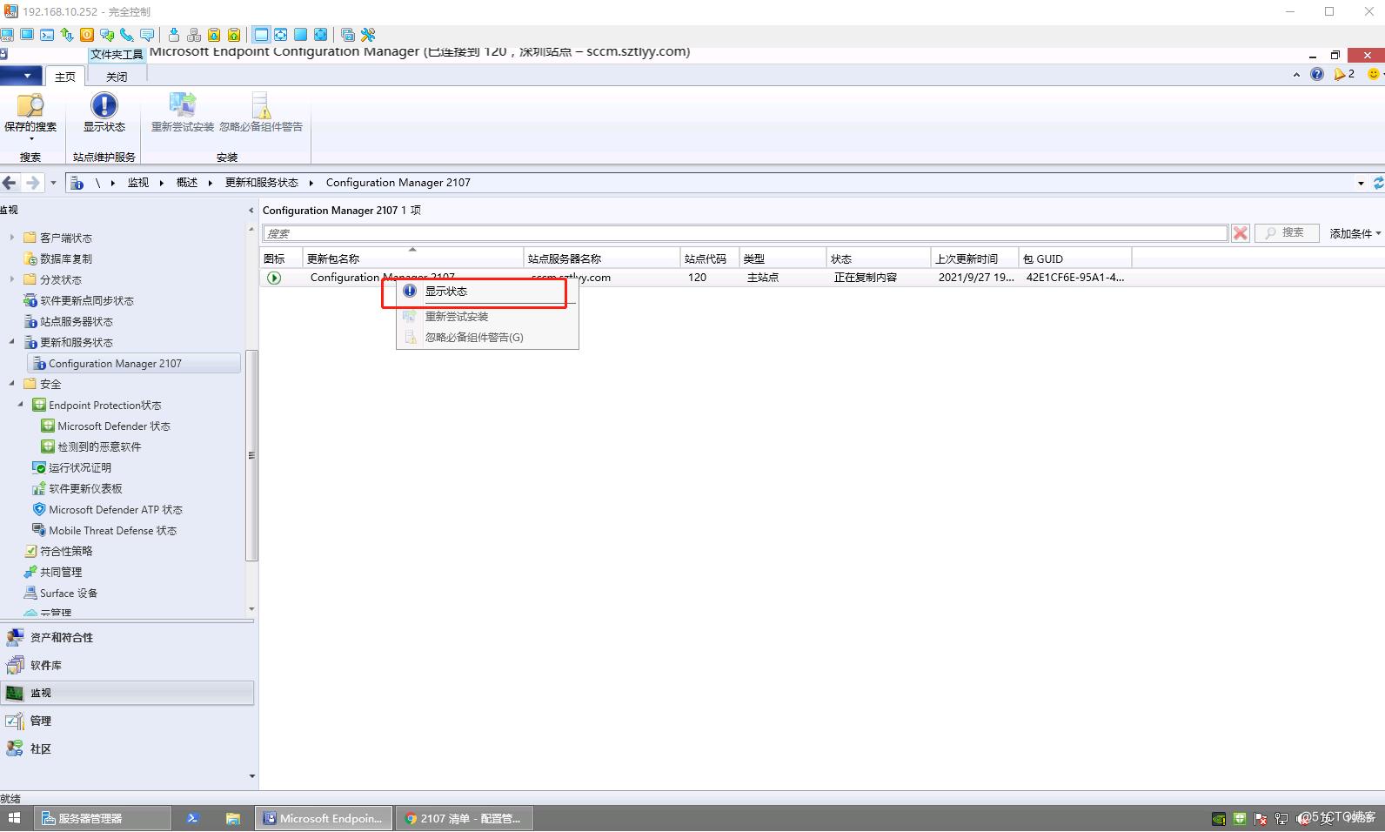Click the navigation tree vertical scrollbar
Viewport: 1385px width, 832px height.
click(251, 455)
